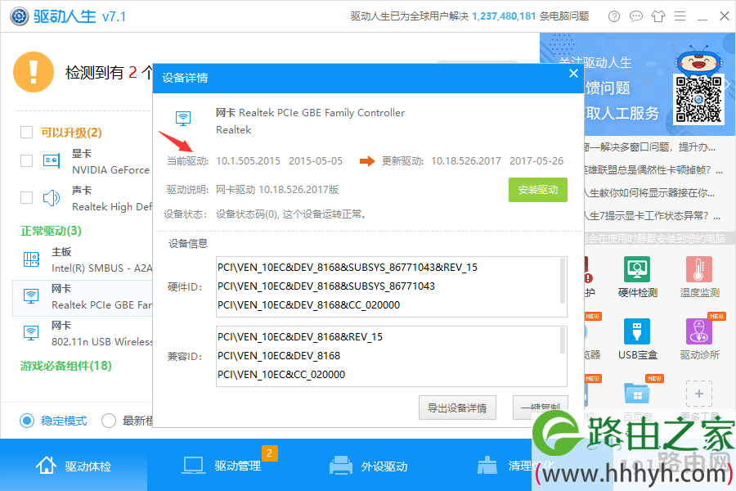Open the 提示显卡工作状态异常 article link
The image size is (736, 491).
tap(652, 216)
